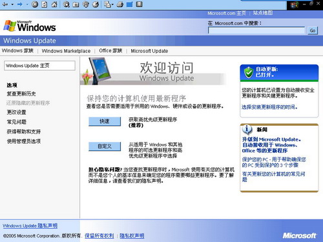
Task: Click the browser Forward arrow
Action: (x=20, y=5)
